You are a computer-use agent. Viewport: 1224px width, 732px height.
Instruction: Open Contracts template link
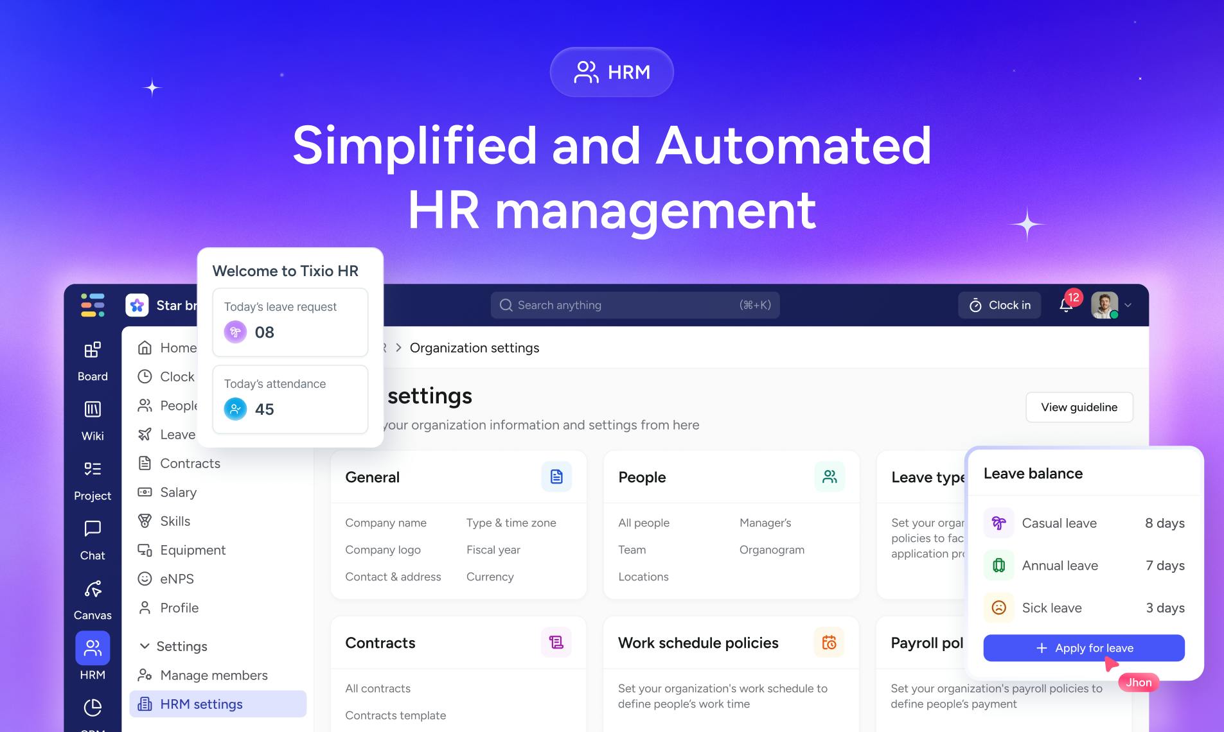point(395,715)
